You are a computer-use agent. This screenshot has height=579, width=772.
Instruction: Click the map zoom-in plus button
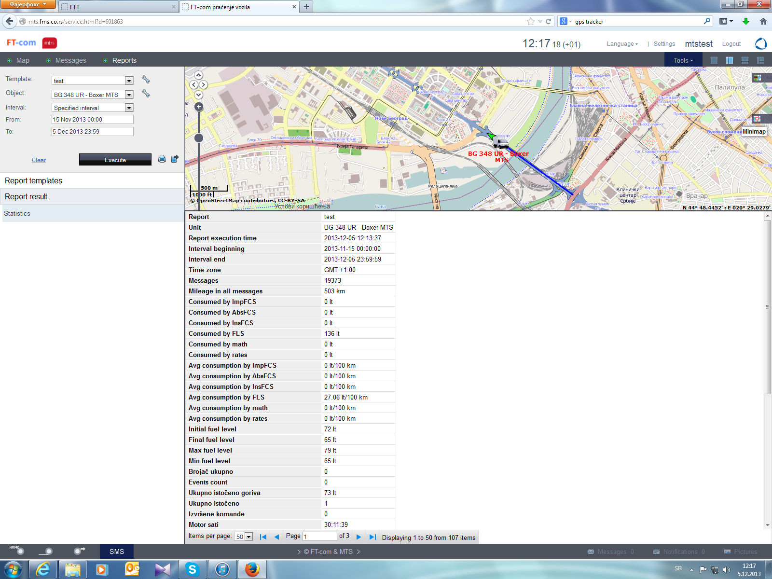pos(199,107)
